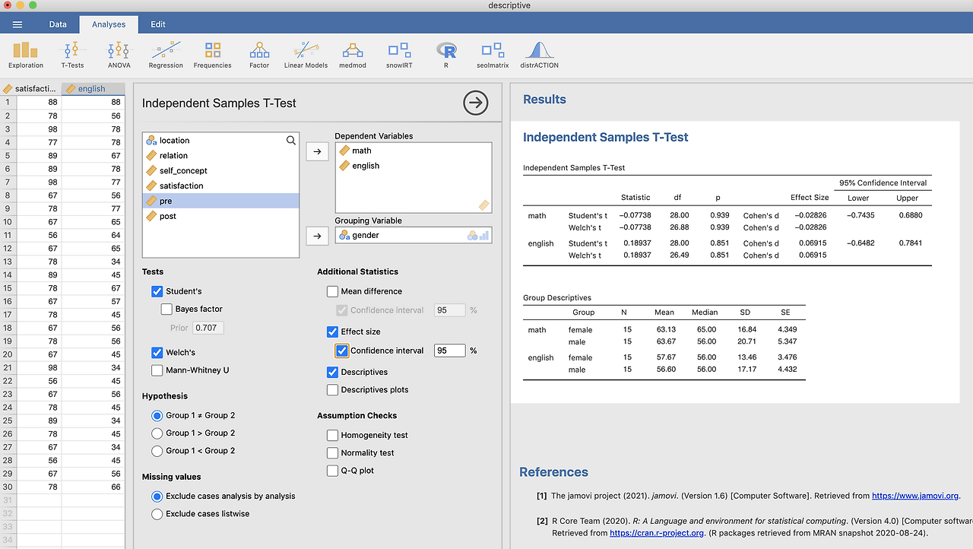Click the search magnifier in variable list
The width and height of the screenshot is (973, 549).
click(x=291, y=141)
